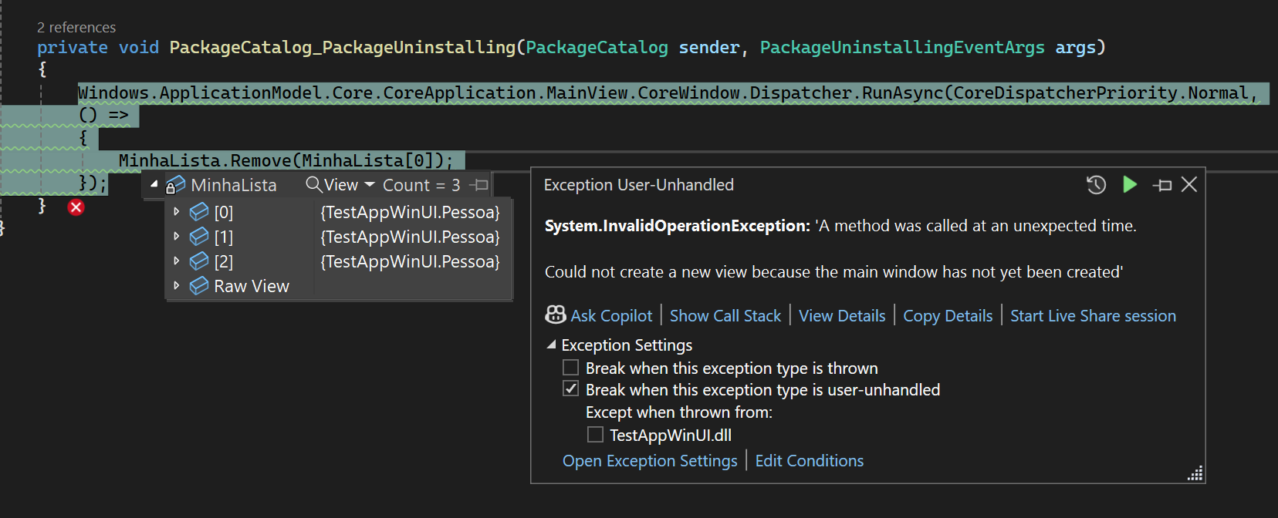The height and width of the screenshot is (518, 1278).
Task: Pin the exception popup window
Action: [x=1162, y=185]
